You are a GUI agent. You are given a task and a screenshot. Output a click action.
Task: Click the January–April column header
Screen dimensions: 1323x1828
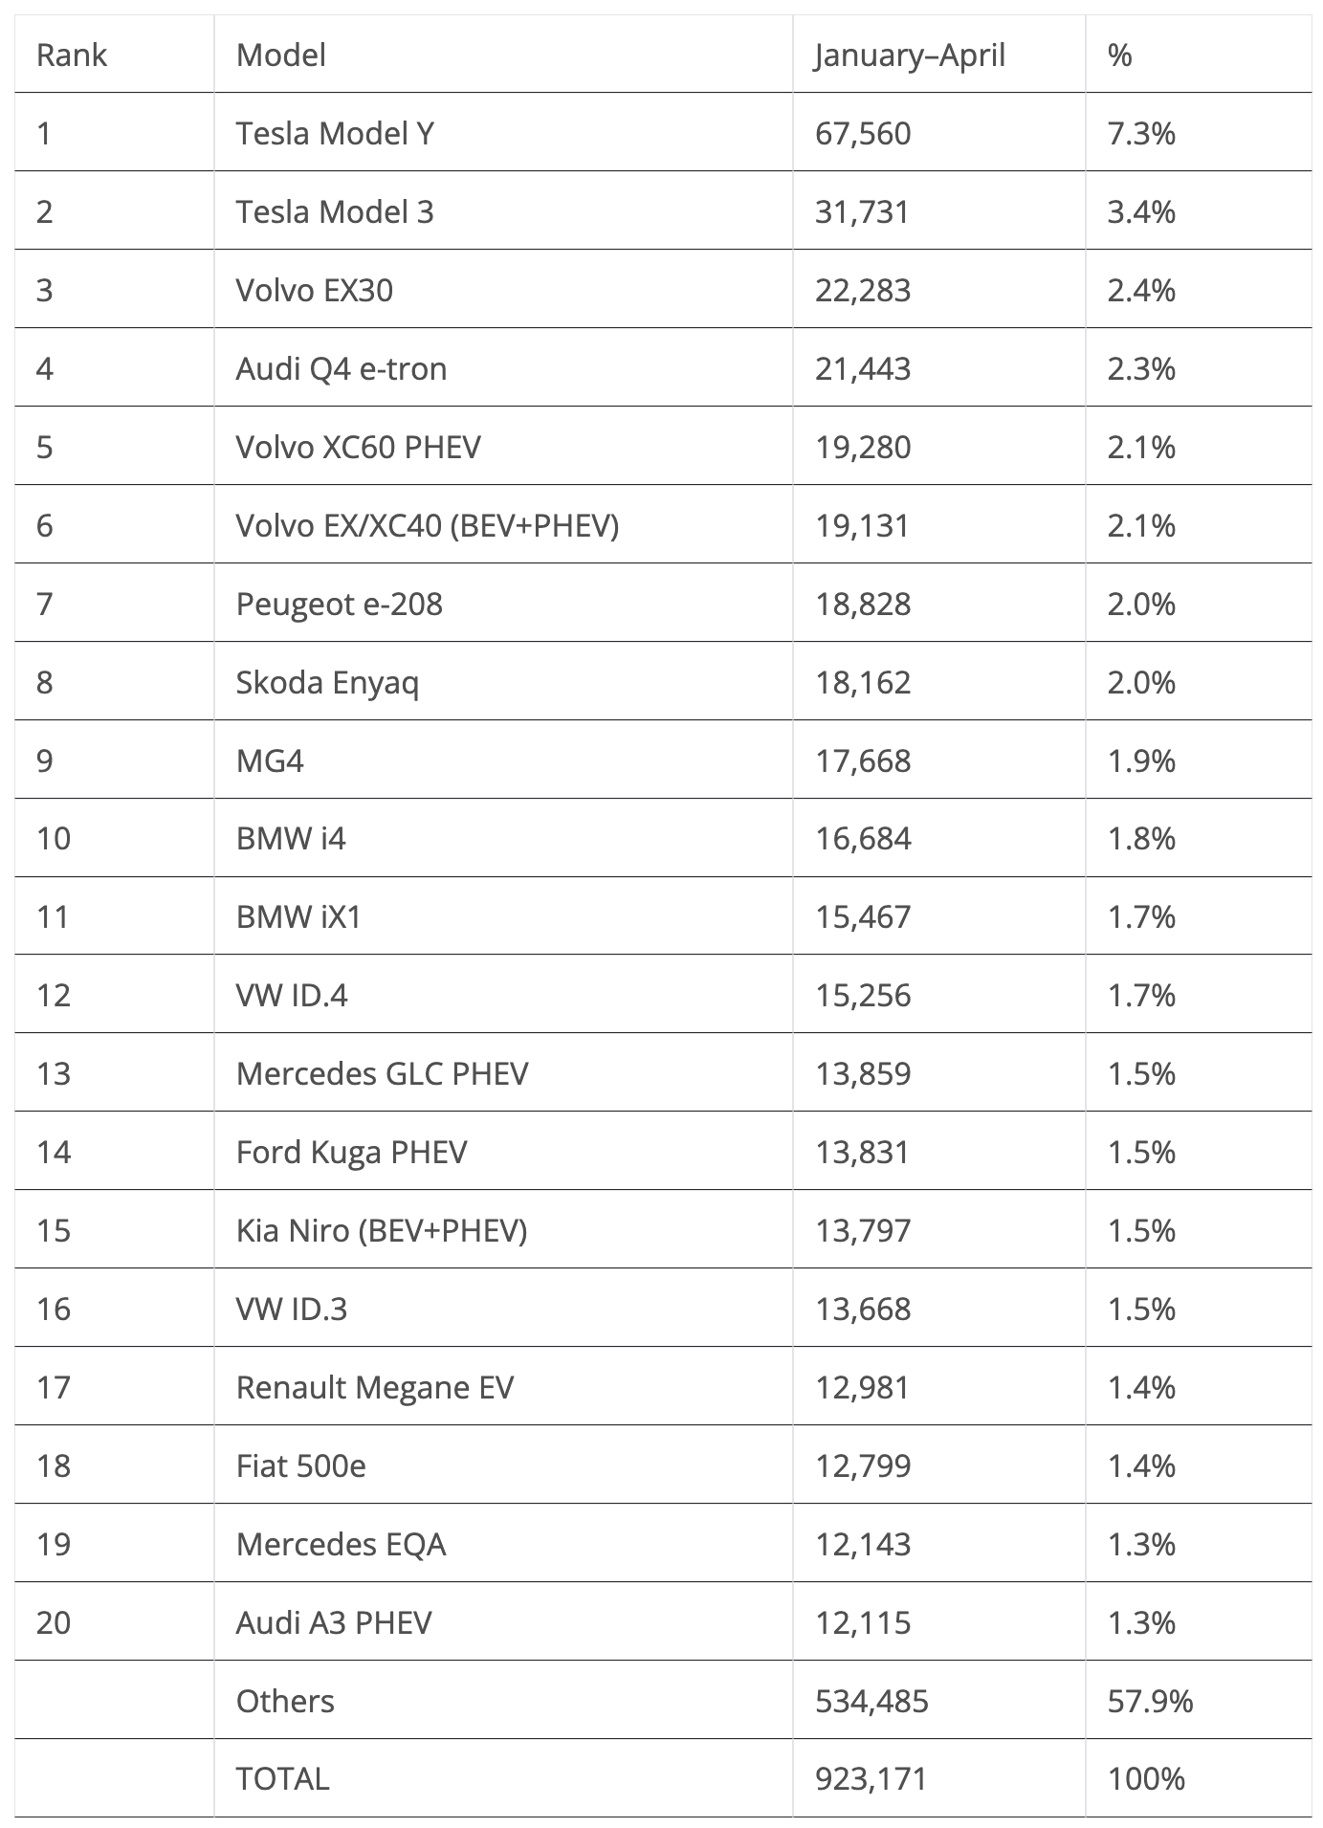click(910, 55)
